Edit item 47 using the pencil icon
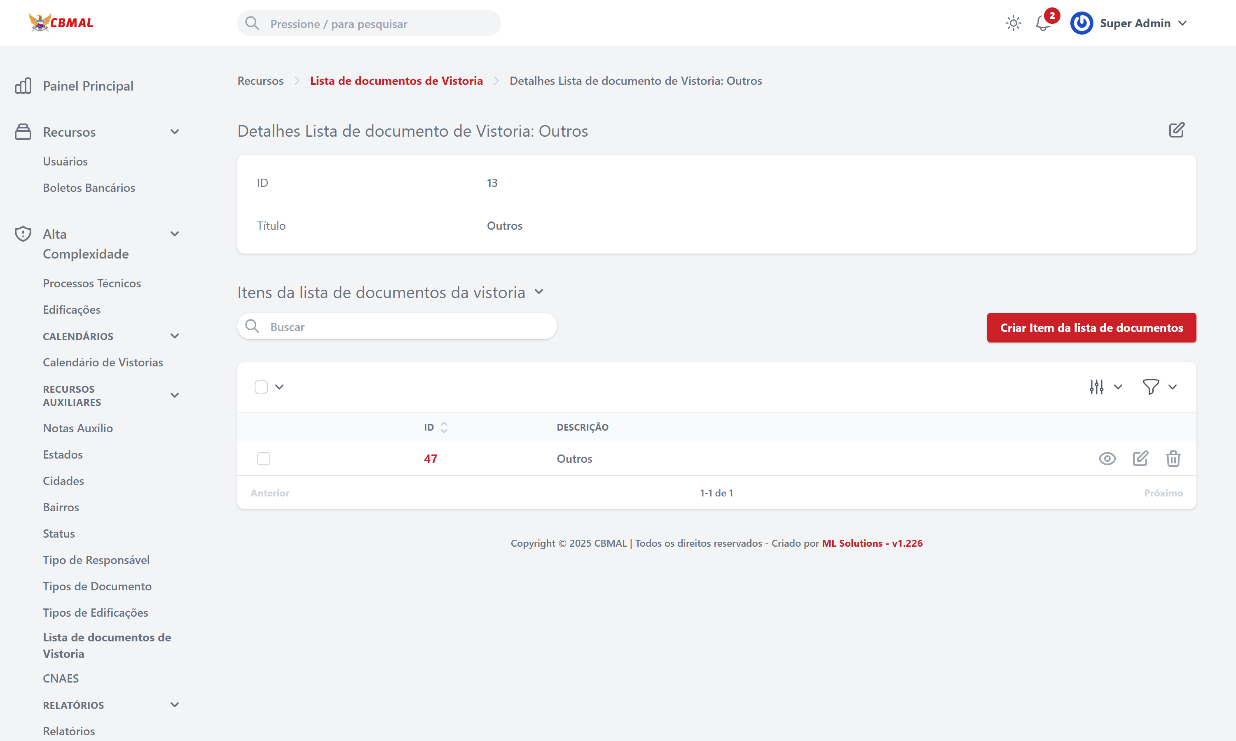This screenshot has width=1236, height=741. (1141, 458)
